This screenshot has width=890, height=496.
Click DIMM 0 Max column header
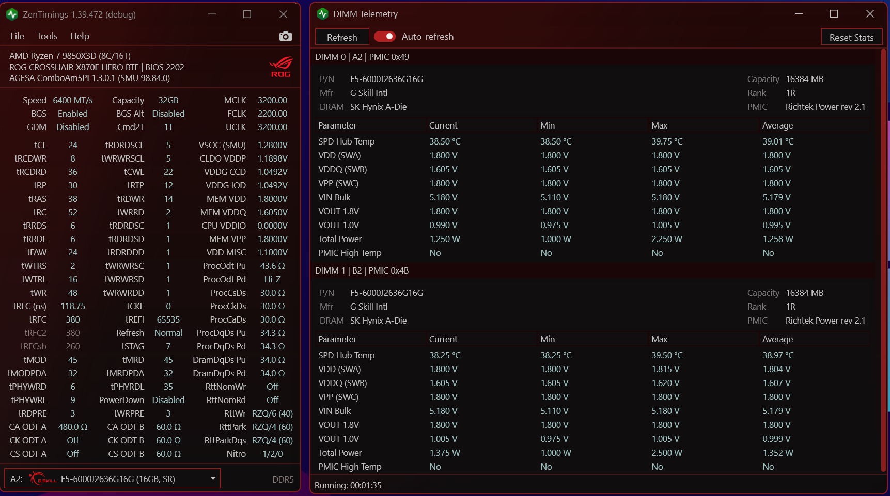click(659, 125)
